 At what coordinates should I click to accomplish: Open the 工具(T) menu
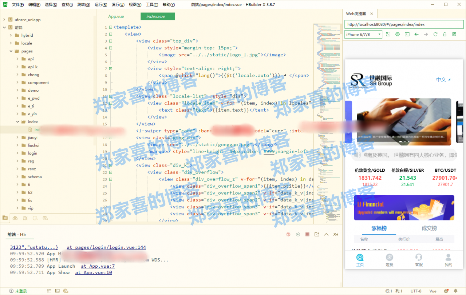[x=152, y=5]
